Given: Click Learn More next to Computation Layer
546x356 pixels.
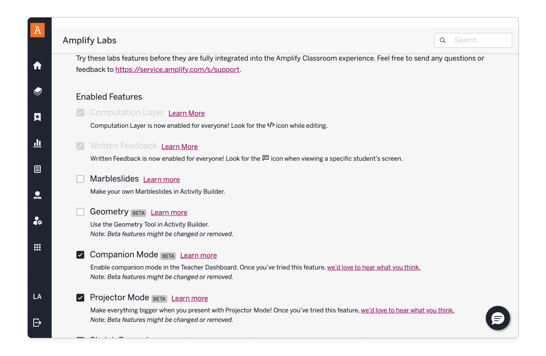Looking at the screenshot, I should pos(186,113).
